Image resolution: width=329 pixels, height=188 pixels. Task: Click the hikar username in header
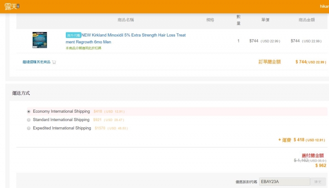(x=324, y=6)
